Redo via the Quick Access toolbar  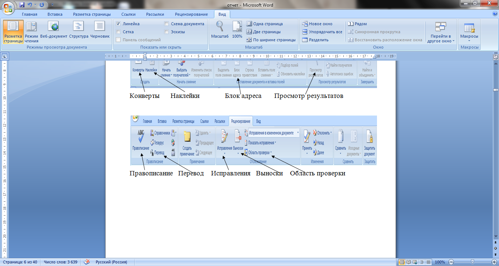(x=41, y=5)
